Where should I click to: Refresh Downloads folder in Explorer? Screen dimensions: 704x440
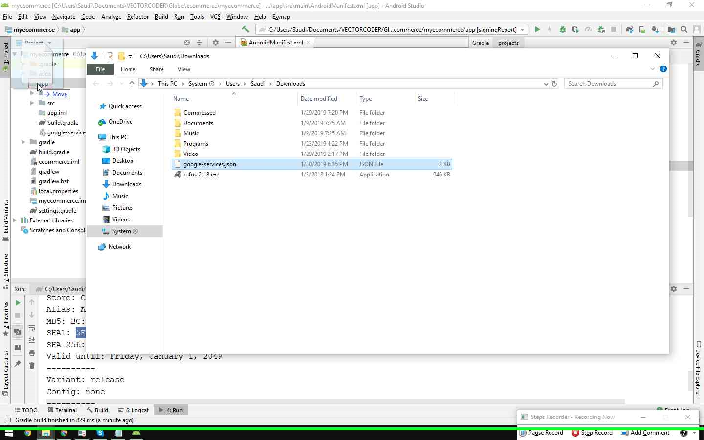554,84
